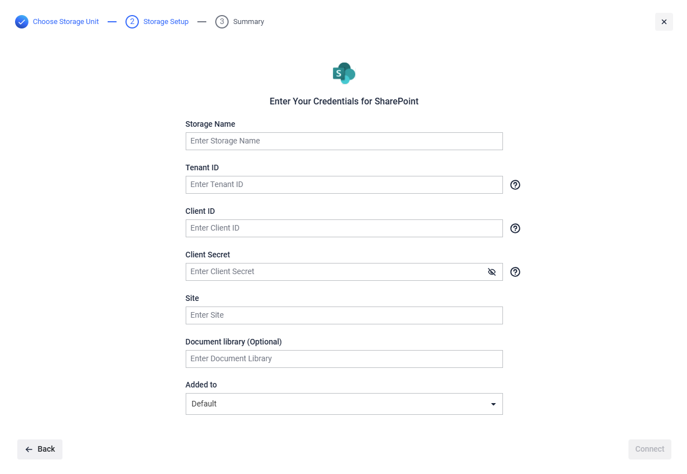The height and width of the screenshot is (474, 687).
Task: Expand the Added to dropdown arrow
Action: click(494, 404)
